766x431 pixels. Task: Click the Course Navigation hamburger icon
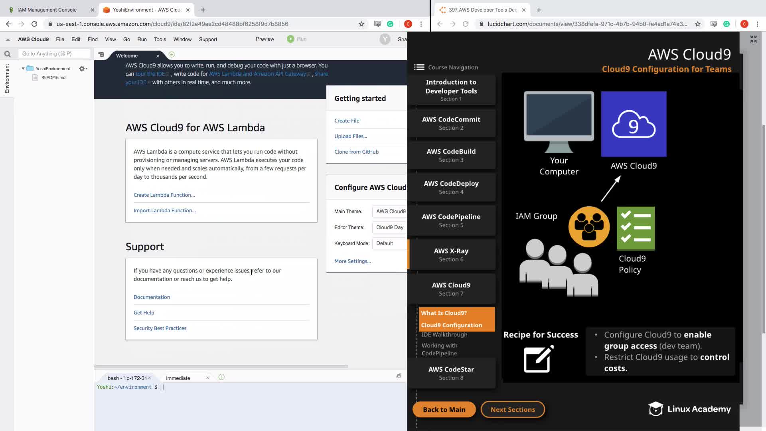[x=419, y=67]
